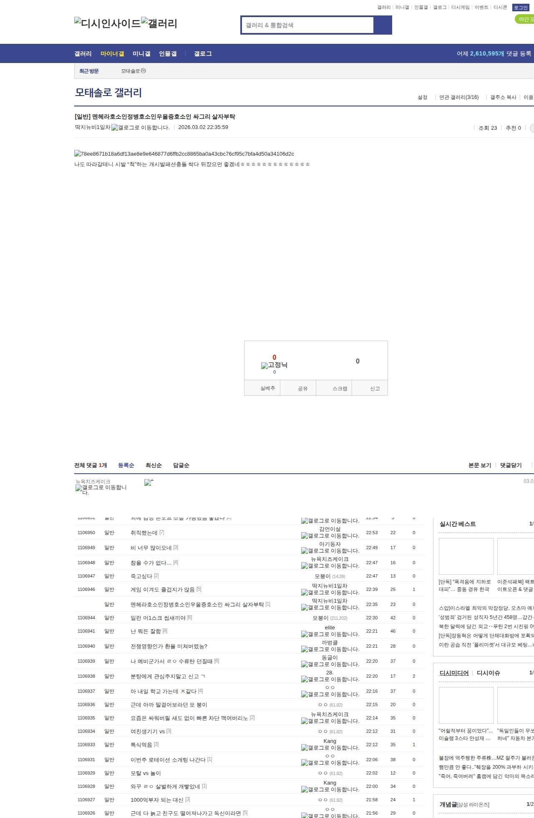Click 본문 보기 above the comments
This screenshot has width=534, height=818.
480,465
